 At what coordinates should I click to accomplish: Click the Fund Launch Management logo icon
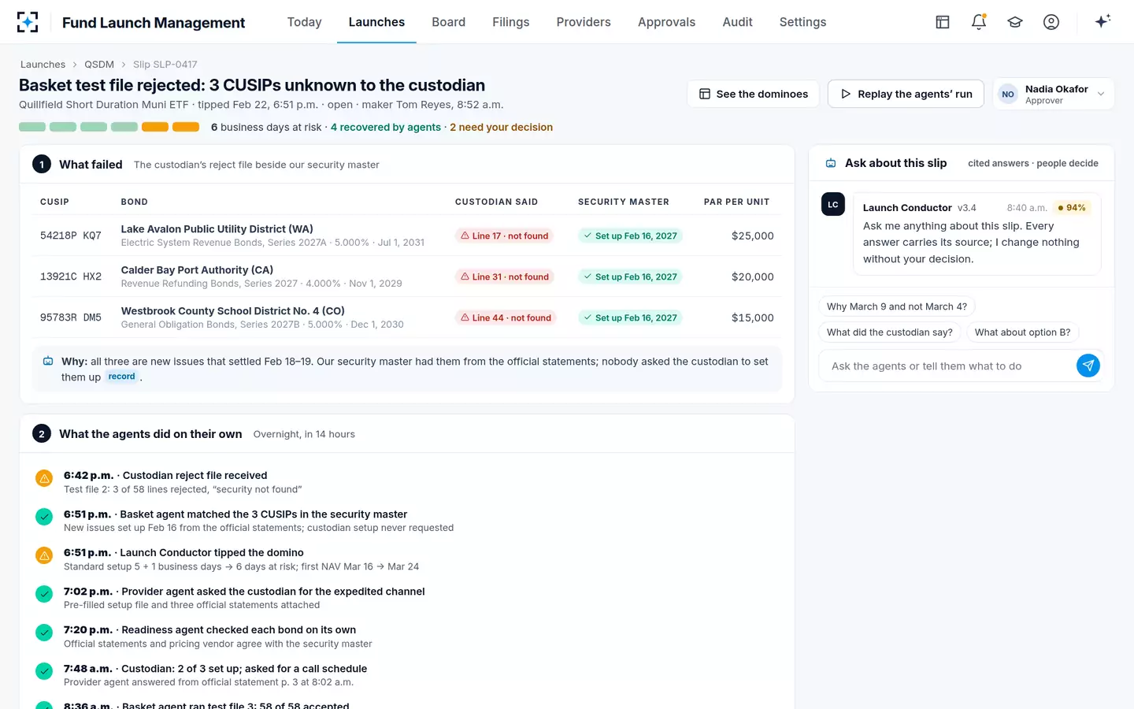click(28, 22)
